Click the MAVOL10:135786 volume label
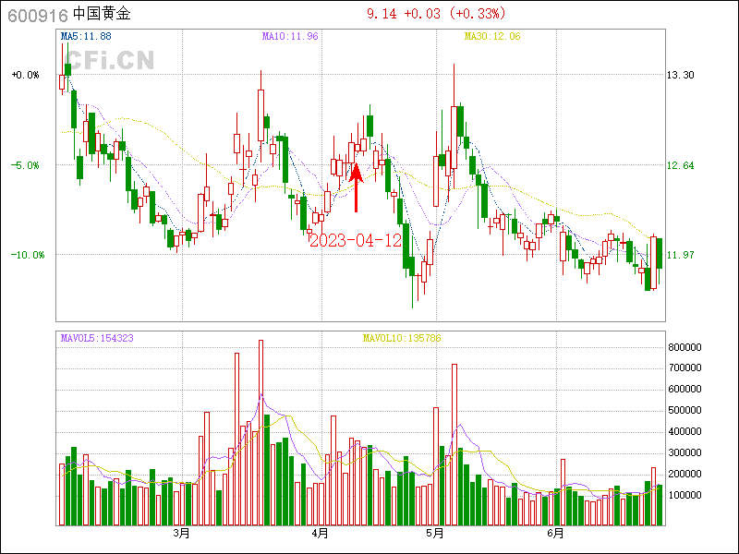Screen dimensions: 739x554 [x=402, y=339]
